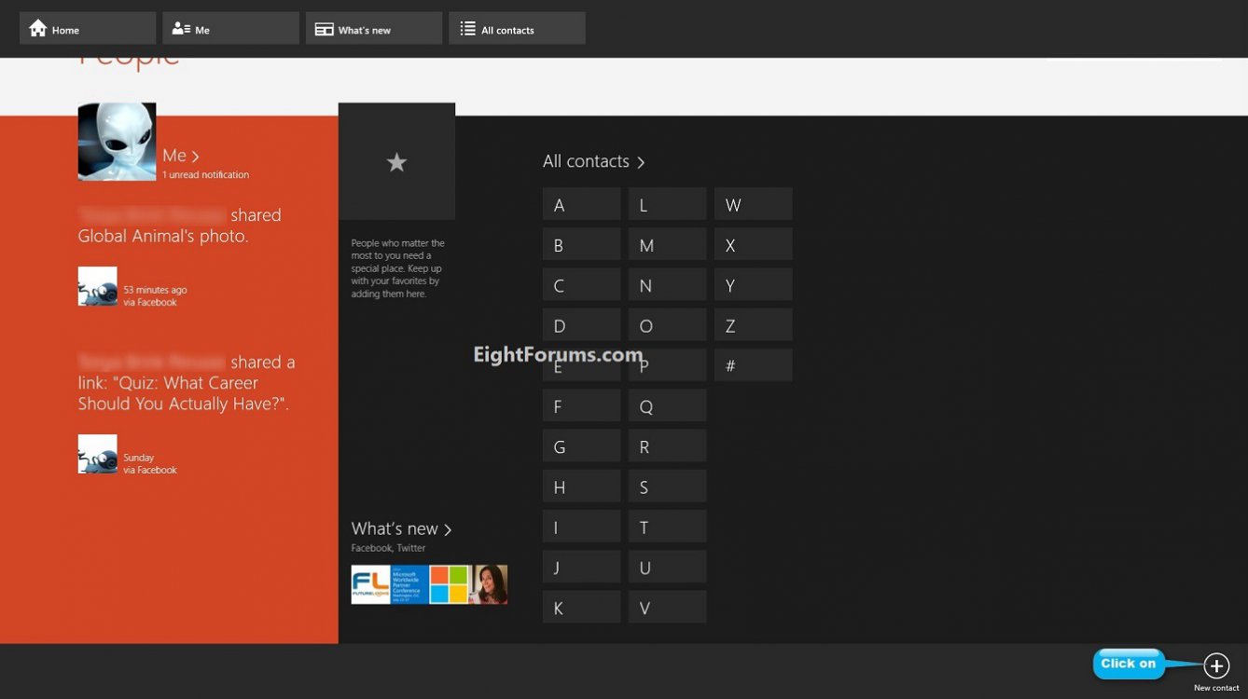The width and height of the screenshot is (1248, 699).
Task: Select the N letter tile
Action: 667,284
